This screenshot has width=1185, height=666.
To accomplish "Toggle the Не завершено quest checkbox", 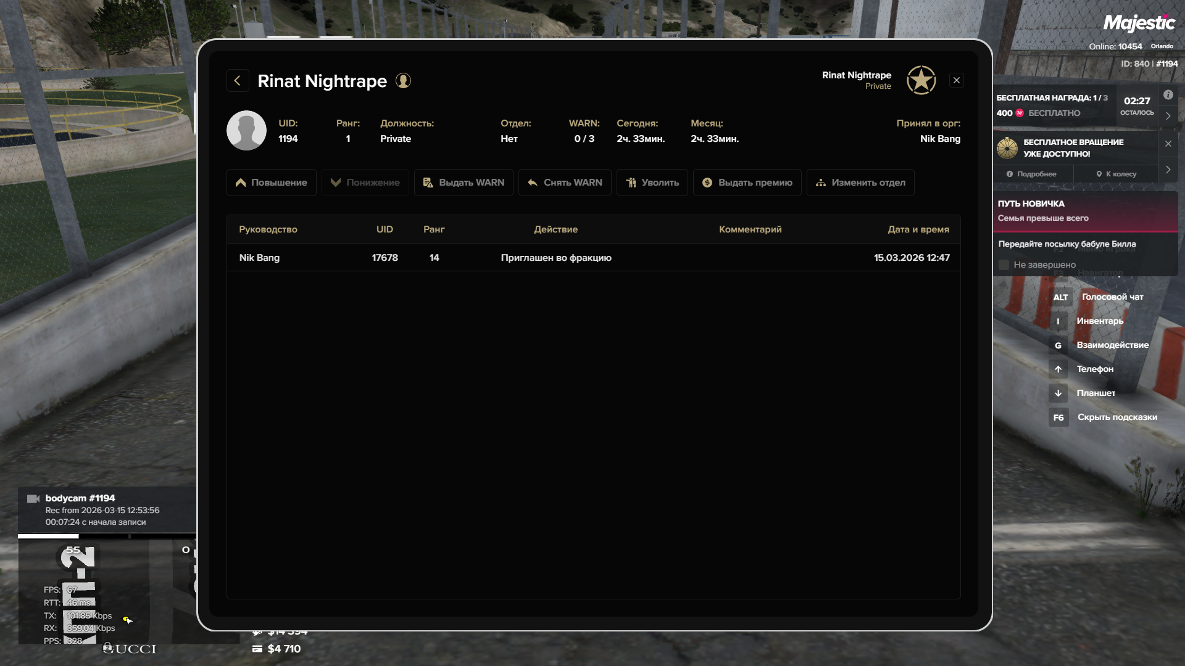I will [x=1004, y=265].
